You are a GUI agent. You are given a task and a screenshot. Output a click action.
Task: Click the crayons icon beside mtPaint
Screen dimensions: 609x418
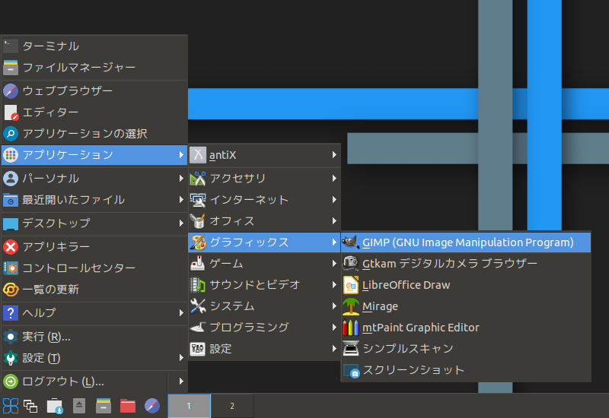point(350,328)
